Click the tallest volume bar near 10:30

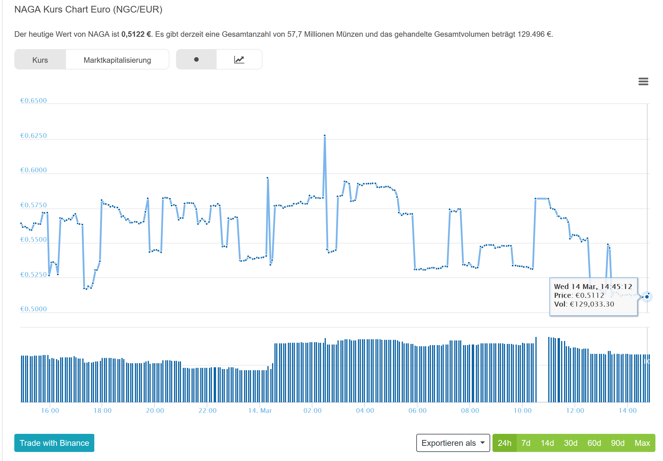536,369
